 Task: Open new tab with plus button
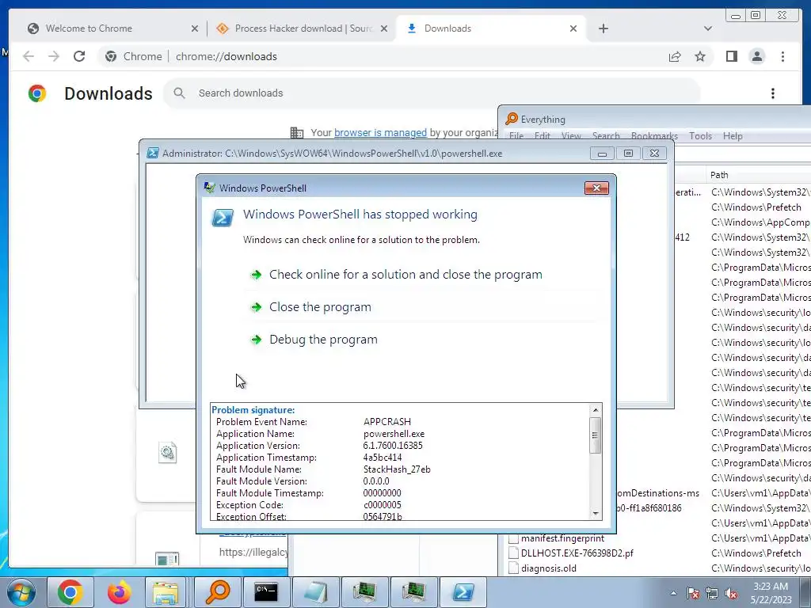603,28
